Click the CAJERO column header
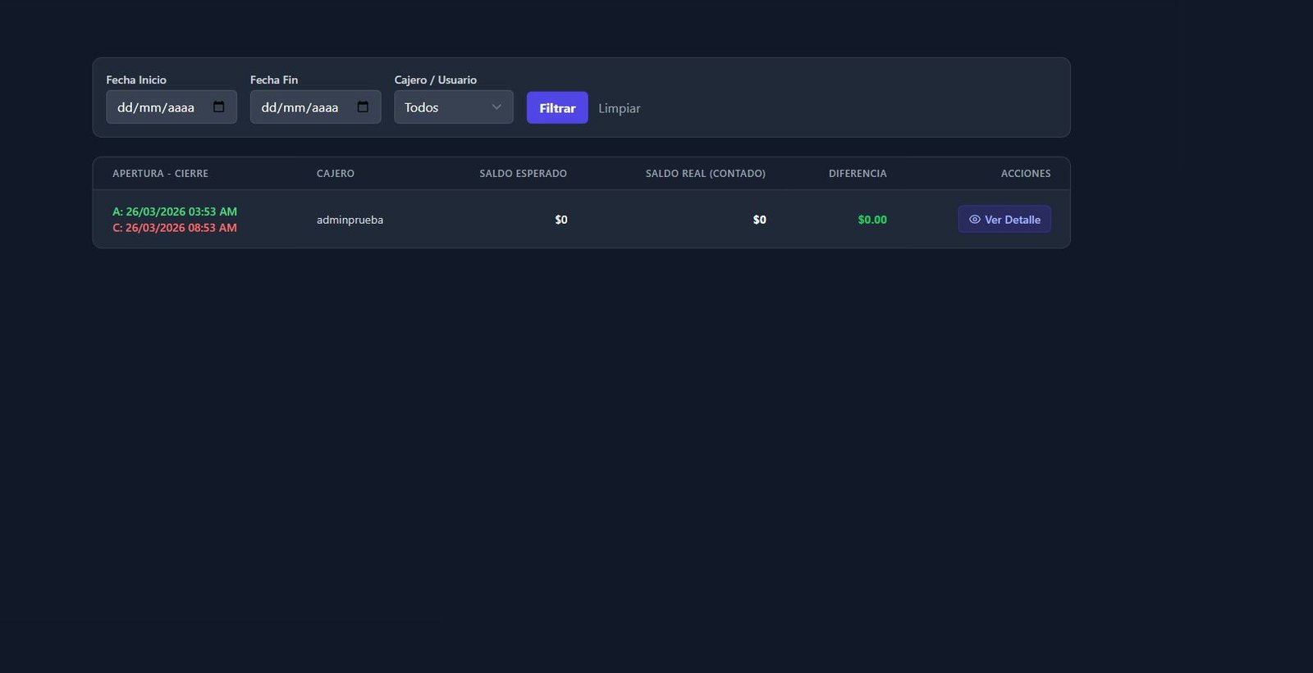Screen dimensions: 1313x673 (x=336, y=174)
